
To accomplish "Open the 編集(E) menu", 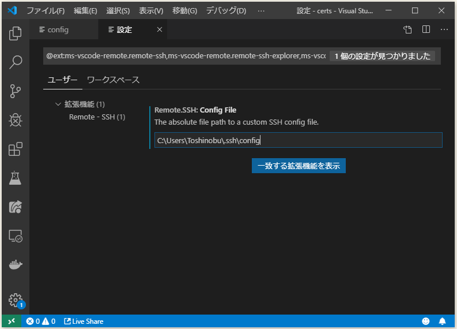I will 85,11.
